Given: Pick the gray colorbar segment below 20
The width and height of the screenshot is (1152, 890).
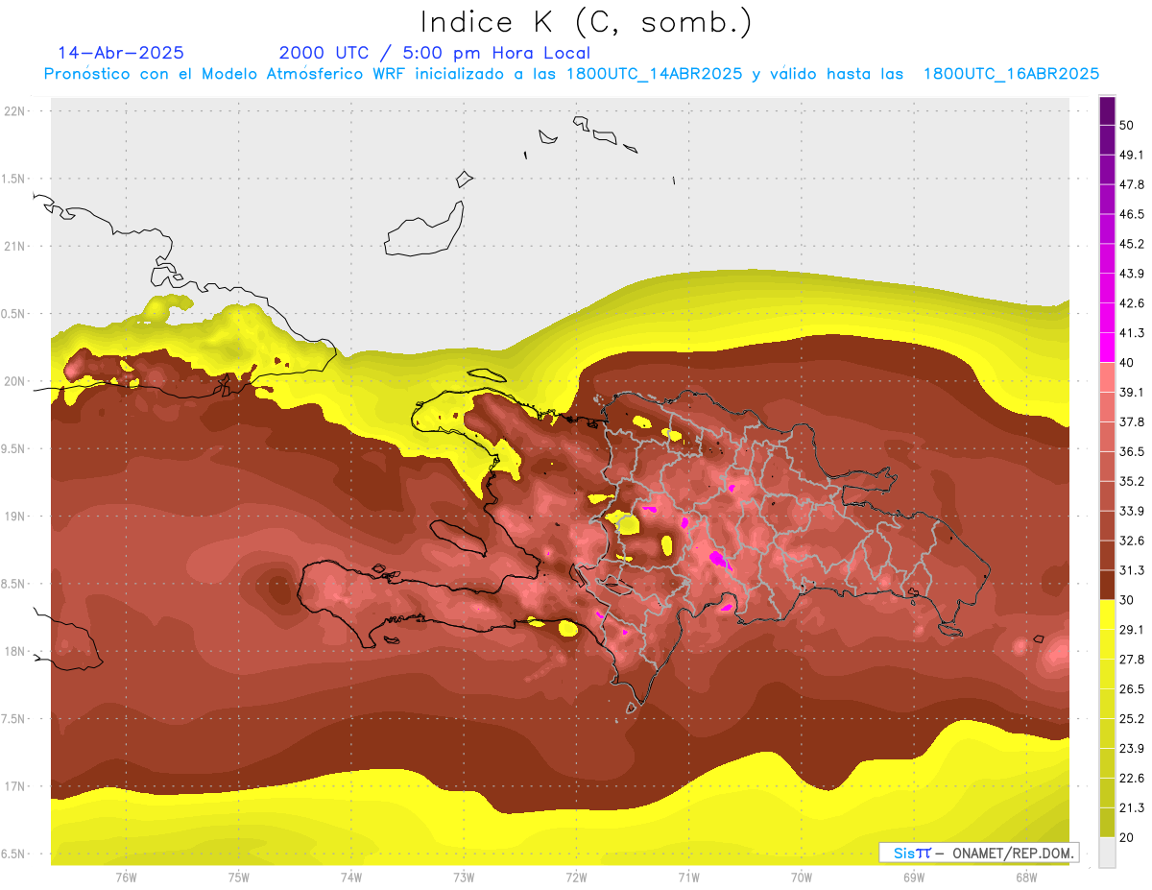Looking at the screenshot, I should click(1107, 852).
